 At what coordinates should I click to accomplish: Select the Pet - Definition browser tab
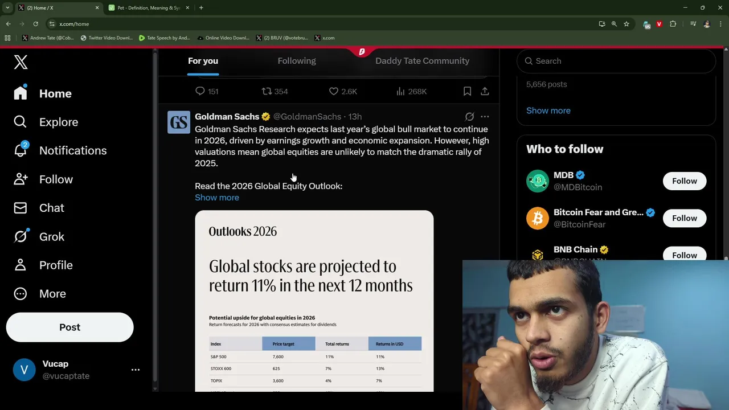tap(149, 8)
